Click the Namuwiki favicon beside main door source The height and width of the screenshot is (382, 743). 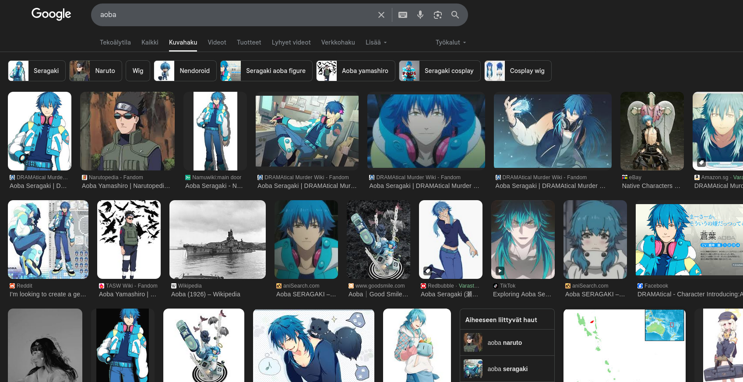click(188, 177)
